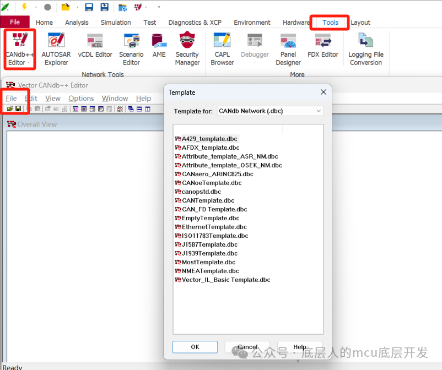Open the Window menu in CANdb++ Editor

click(115, 98)
